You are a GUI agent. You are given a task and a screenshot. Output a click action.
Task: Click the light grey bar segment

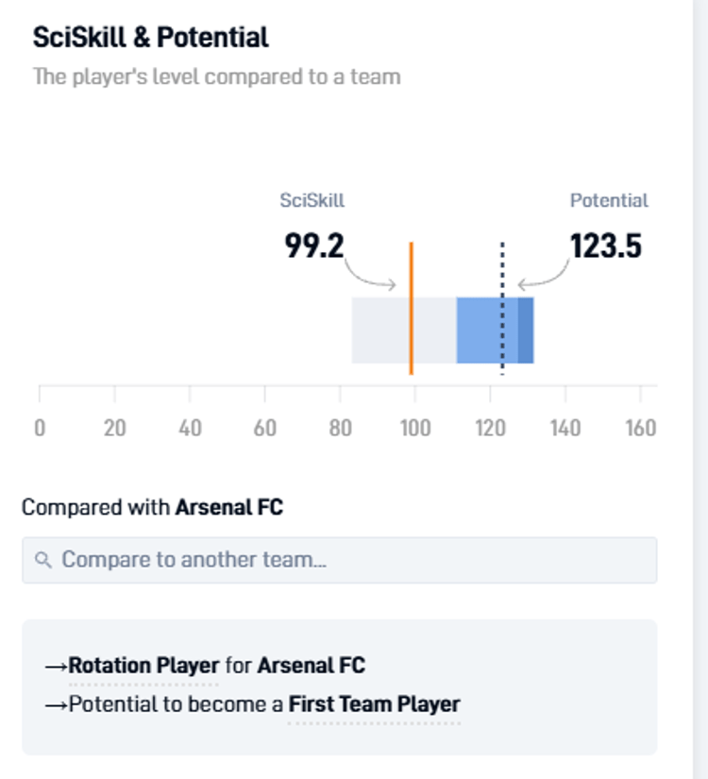[404, 330]
